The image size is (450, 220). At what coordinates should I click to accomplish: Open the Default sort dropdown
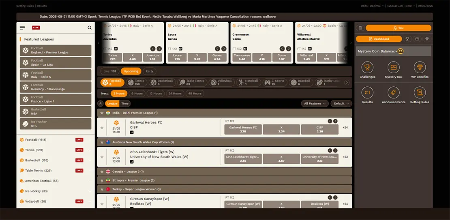point(341,104)
